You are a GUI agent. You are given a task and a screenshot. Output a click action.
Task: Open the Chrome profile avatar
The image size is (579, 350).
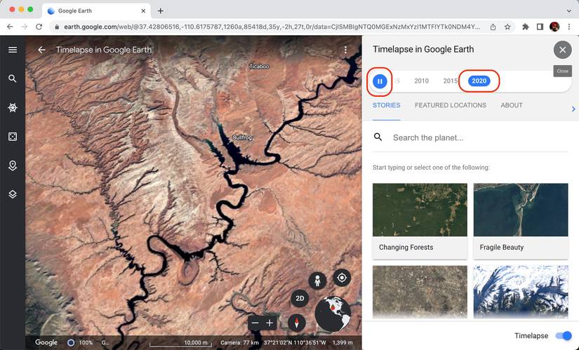(554, 27)
